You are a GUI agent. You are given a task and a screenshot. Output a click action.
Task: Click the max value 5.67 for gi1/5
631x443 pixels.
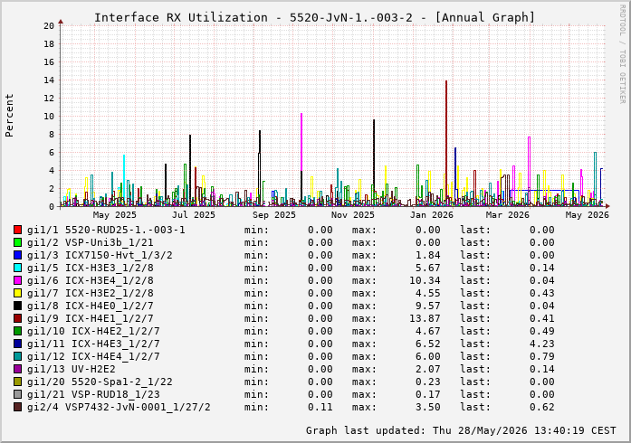428,268
